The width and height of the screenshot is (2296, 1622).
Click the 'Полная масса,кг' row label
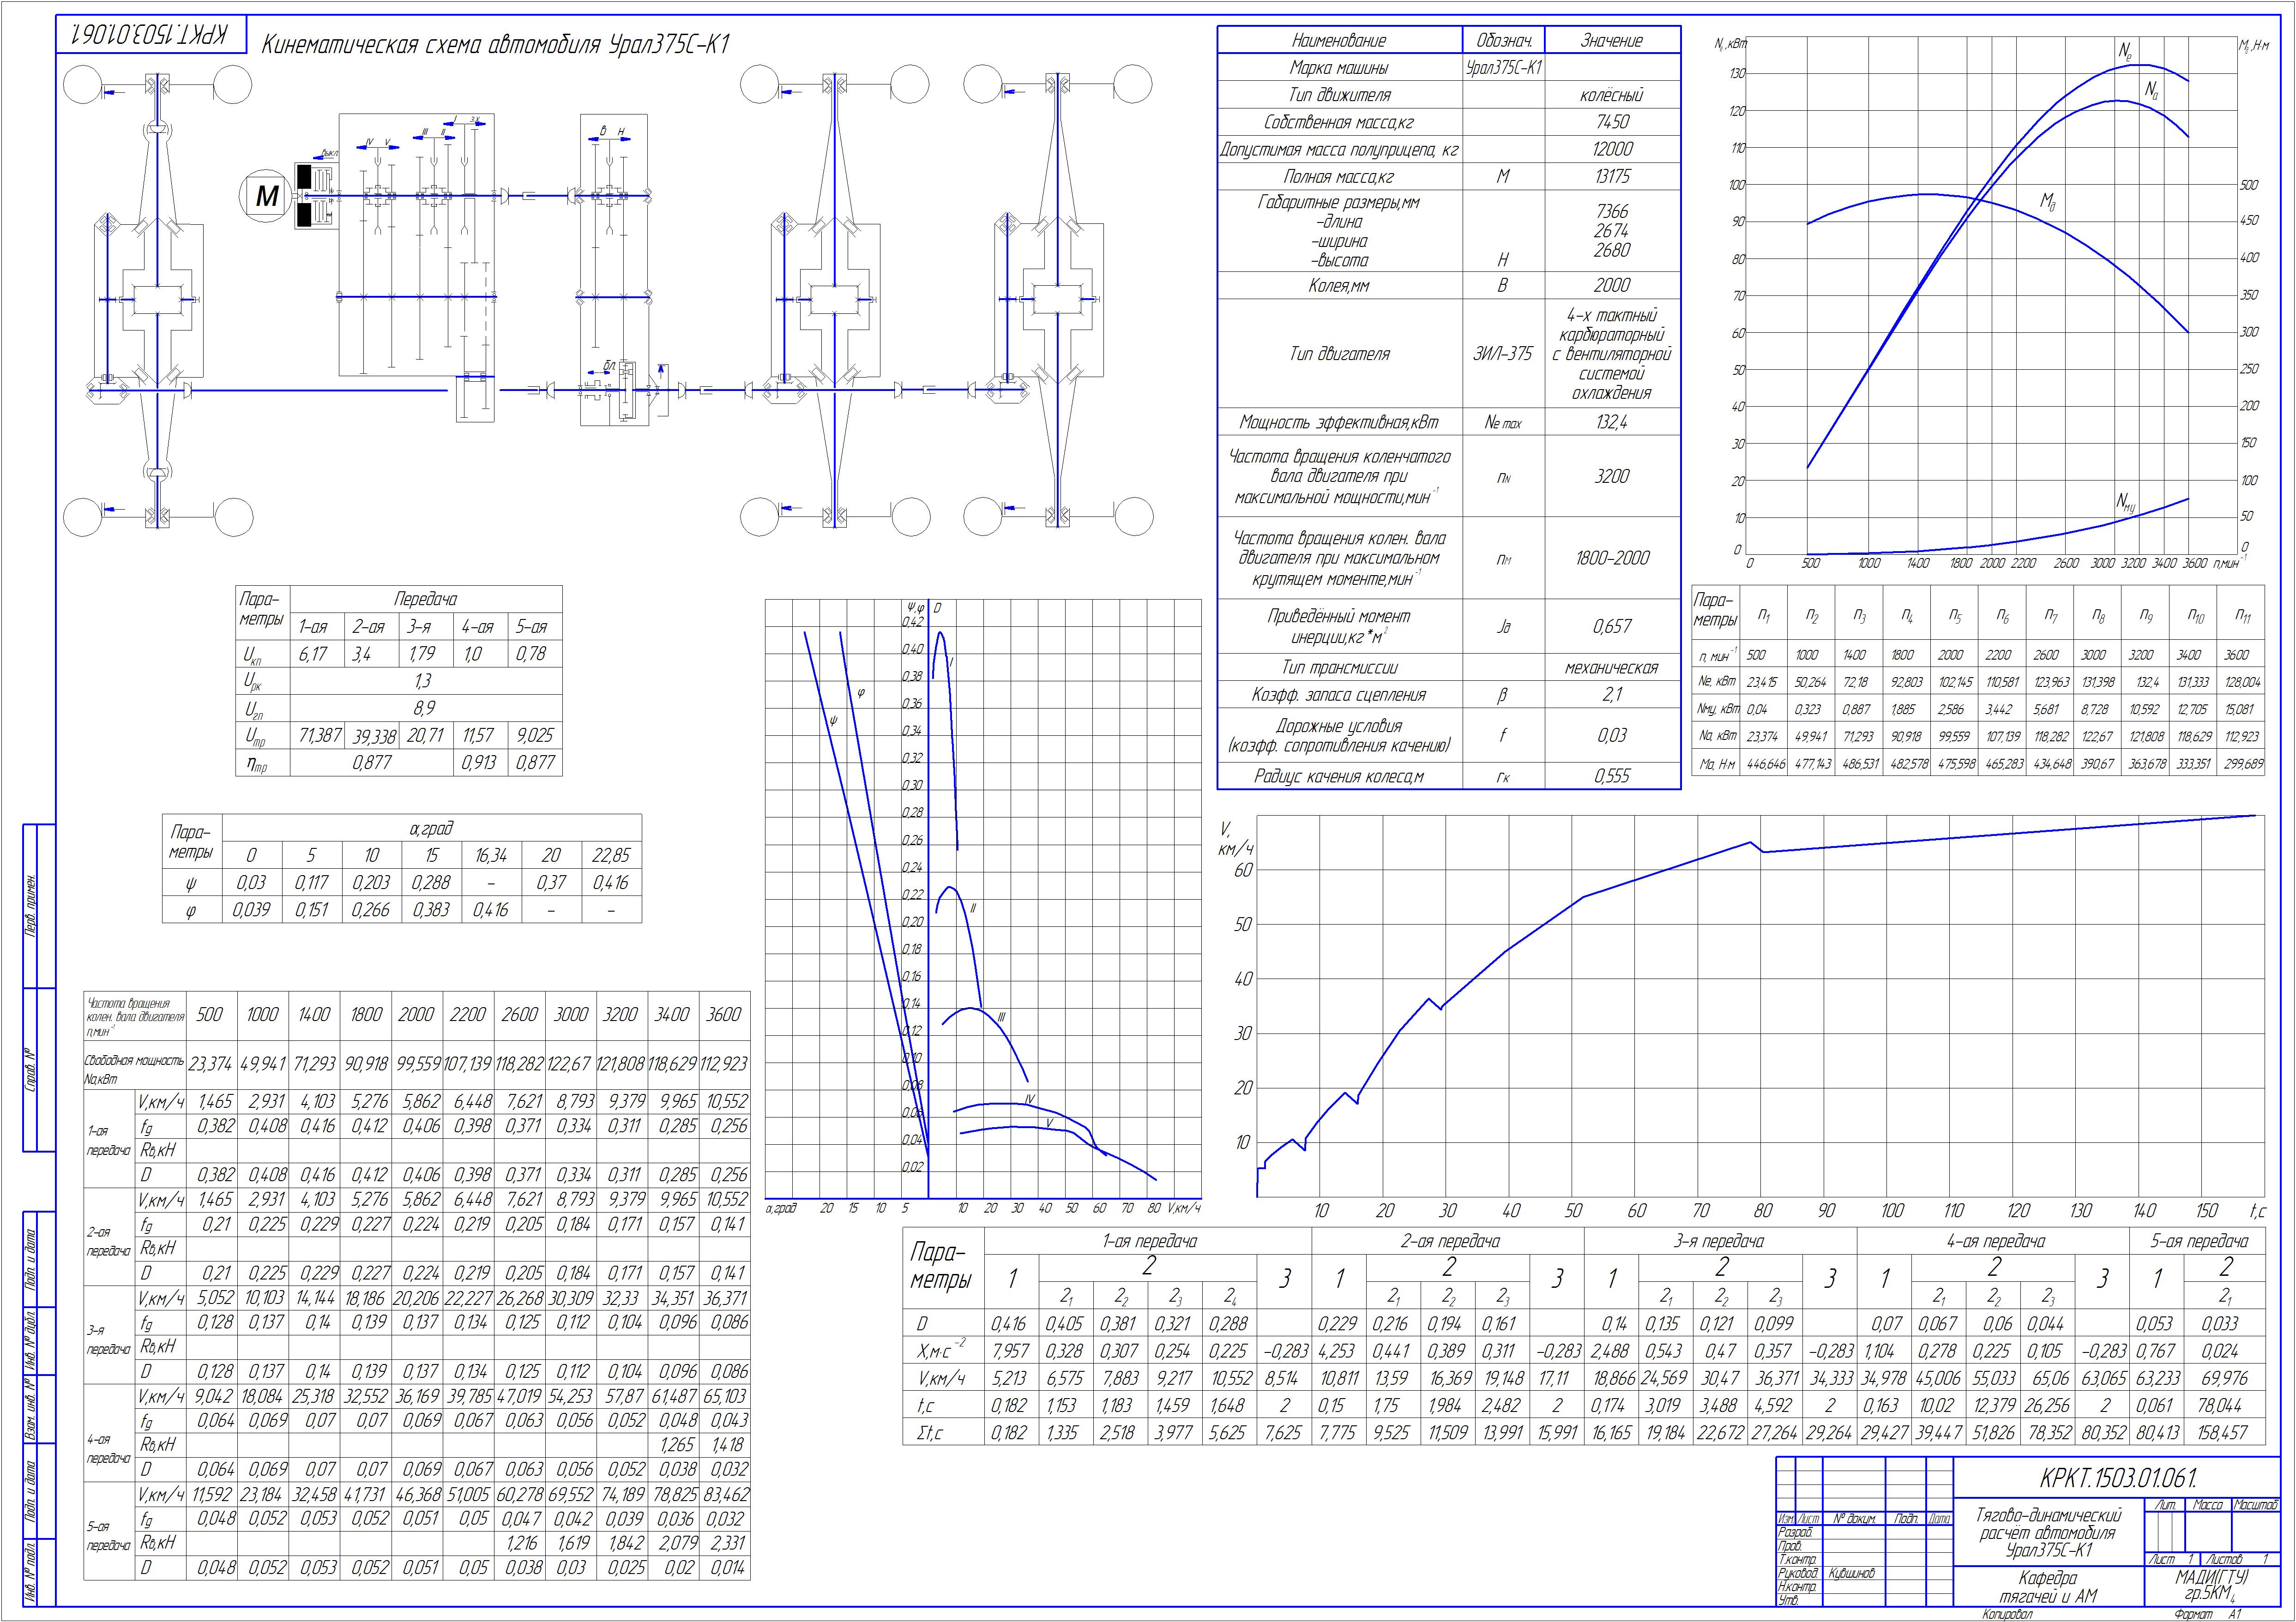(1339, 177)
